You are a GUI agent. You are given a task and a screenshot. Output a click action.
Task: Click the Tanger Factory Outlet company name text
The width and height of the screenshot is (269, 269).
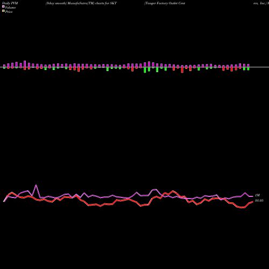click(165, 3)
